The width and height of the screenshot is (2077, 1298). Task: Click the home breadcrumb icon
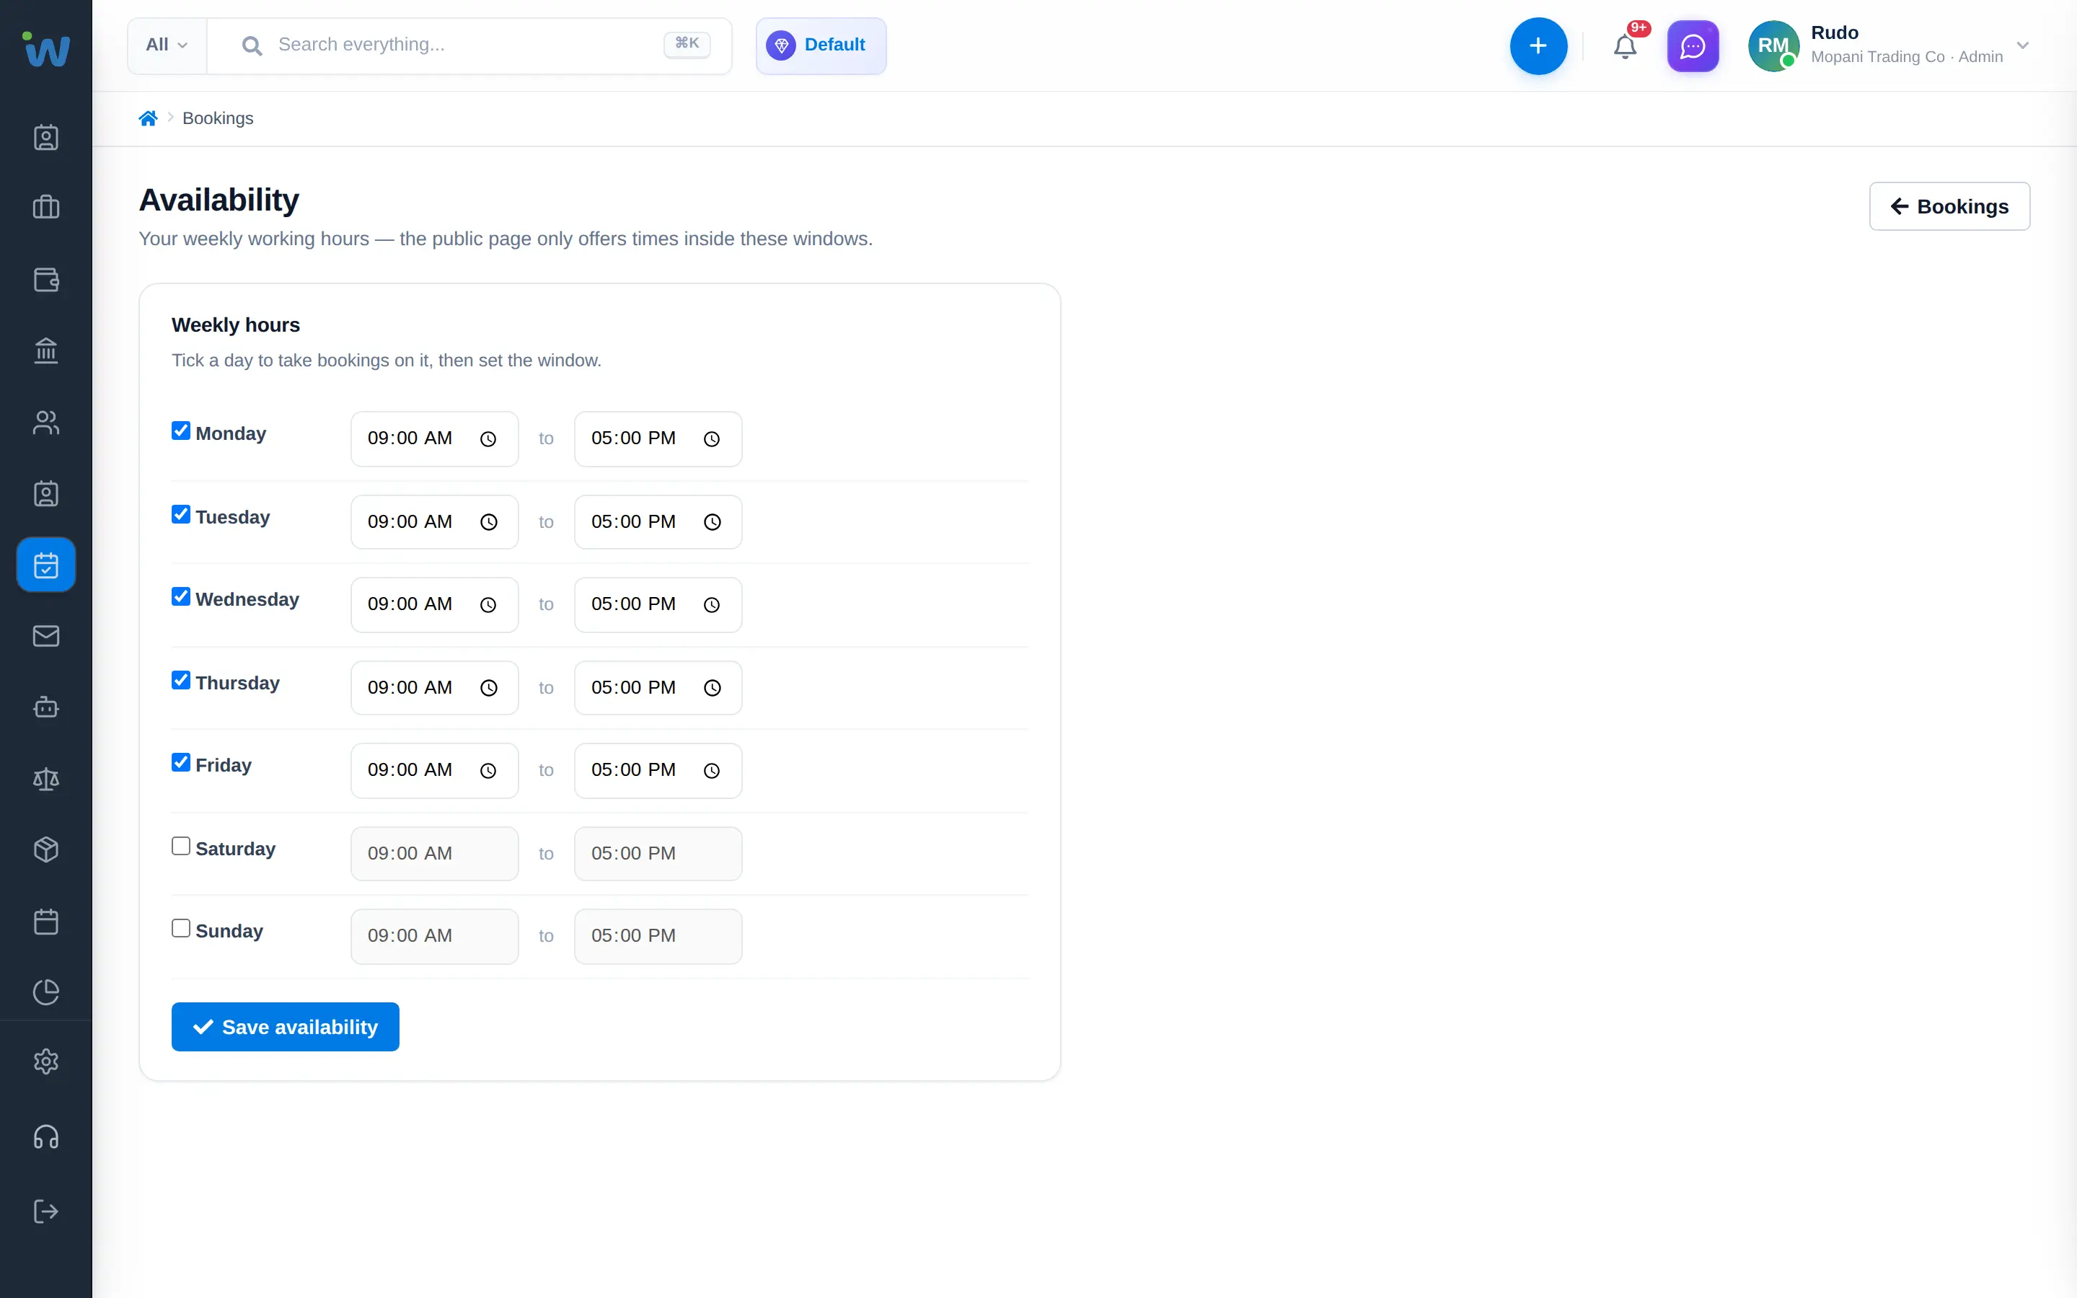148,118
